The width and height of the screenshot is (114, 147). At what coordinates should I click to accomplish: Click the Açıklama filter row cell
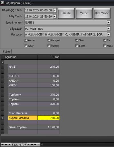[x=21, y=62]
